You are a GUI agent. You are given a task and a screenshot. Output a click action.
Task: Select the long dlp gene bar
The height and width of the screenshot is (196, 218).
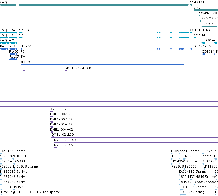(x=104, y=5)
